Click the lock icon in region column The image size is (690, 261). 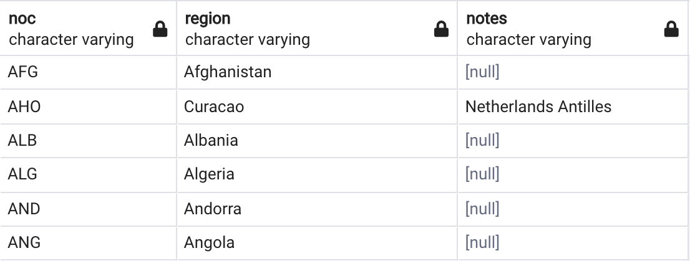pyautogui.click(x=441, y=29)
